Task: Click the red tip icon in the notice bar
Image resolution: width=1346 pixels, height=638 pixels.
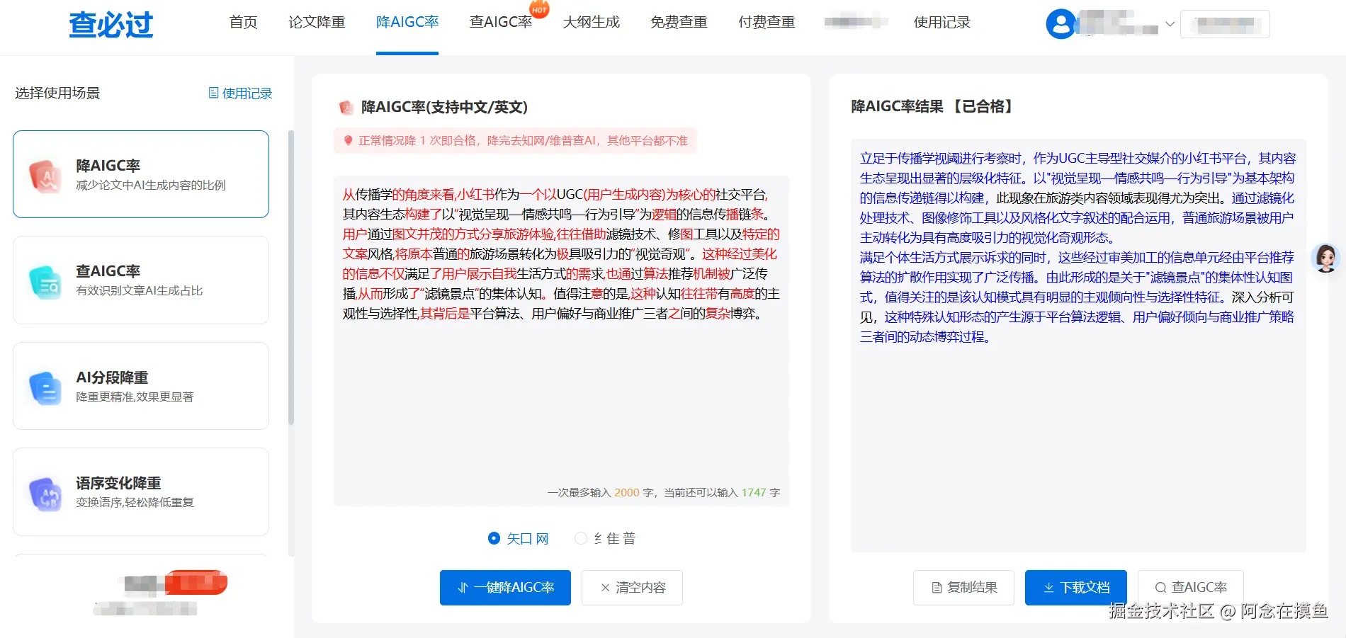Action: tap(348, 140)
